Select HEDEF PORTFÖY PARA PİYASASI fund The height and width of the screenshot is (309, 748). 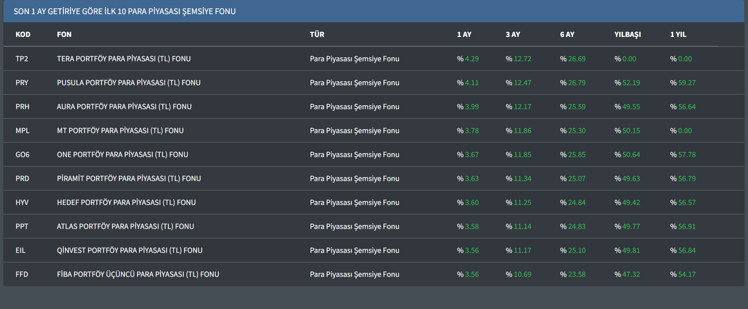pos(126,203)
